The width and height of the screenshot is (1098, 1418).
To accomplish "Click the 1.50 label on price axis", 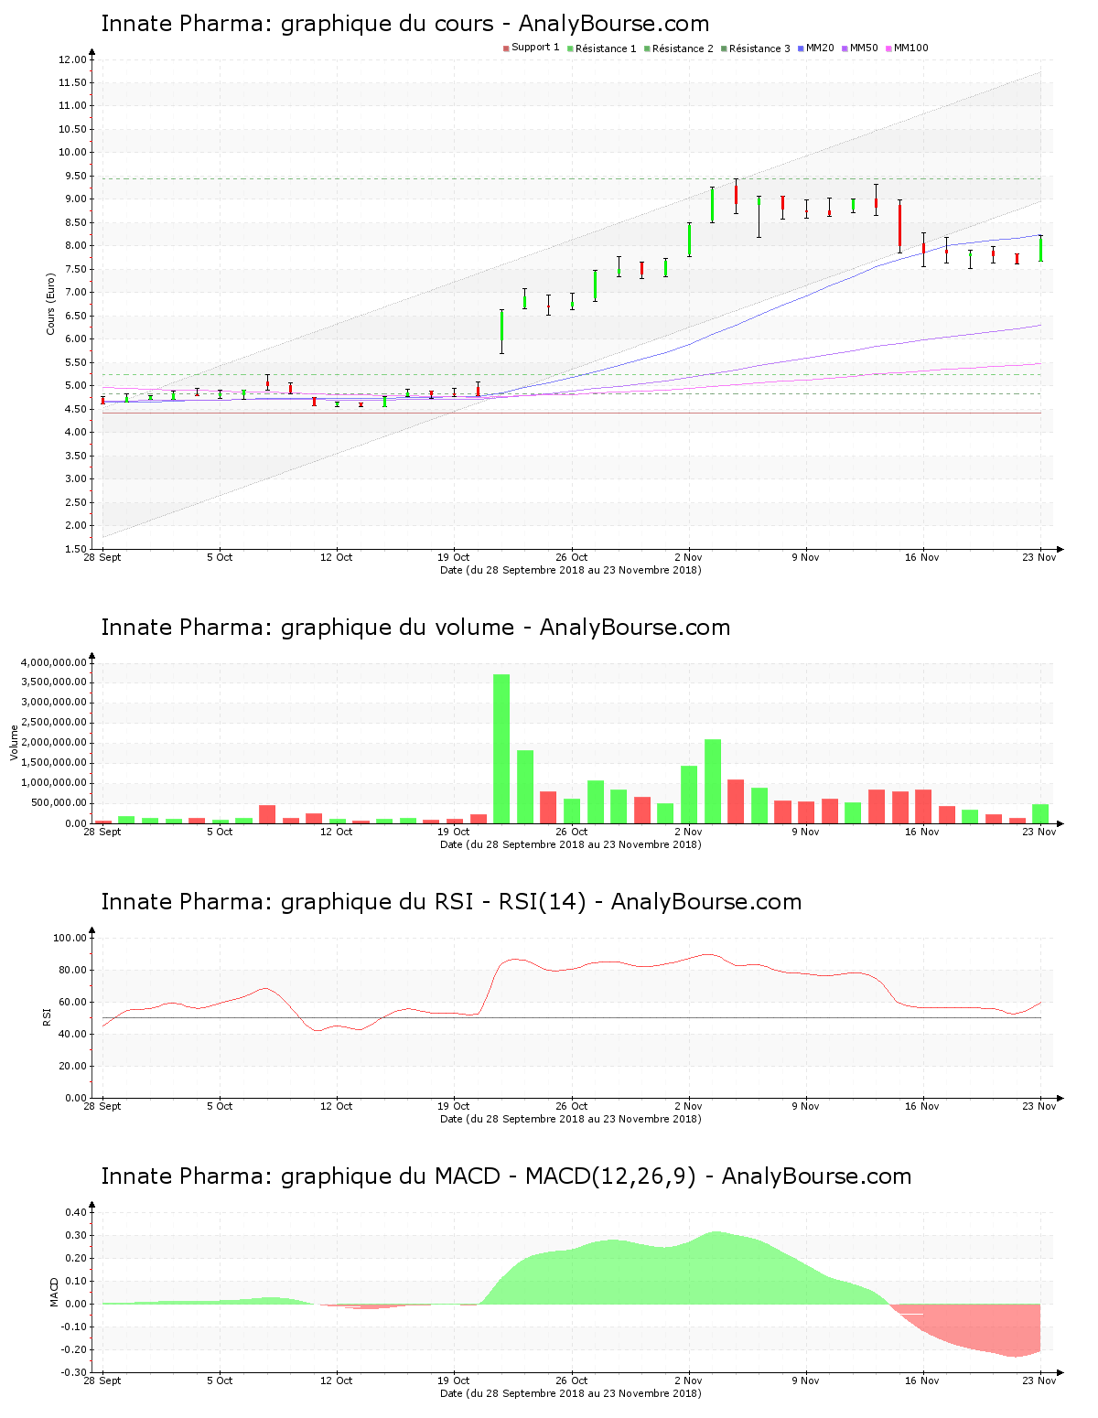I will click(x=75, y=549).
